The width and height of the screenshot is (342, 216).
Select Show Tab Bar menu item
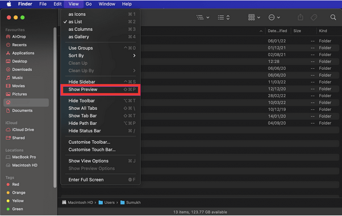tap(101, 115)
